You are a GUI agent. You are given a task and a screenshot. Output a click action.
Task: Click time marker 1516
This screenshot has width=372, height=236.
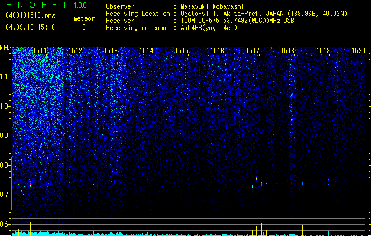click(x=217, y=51)
